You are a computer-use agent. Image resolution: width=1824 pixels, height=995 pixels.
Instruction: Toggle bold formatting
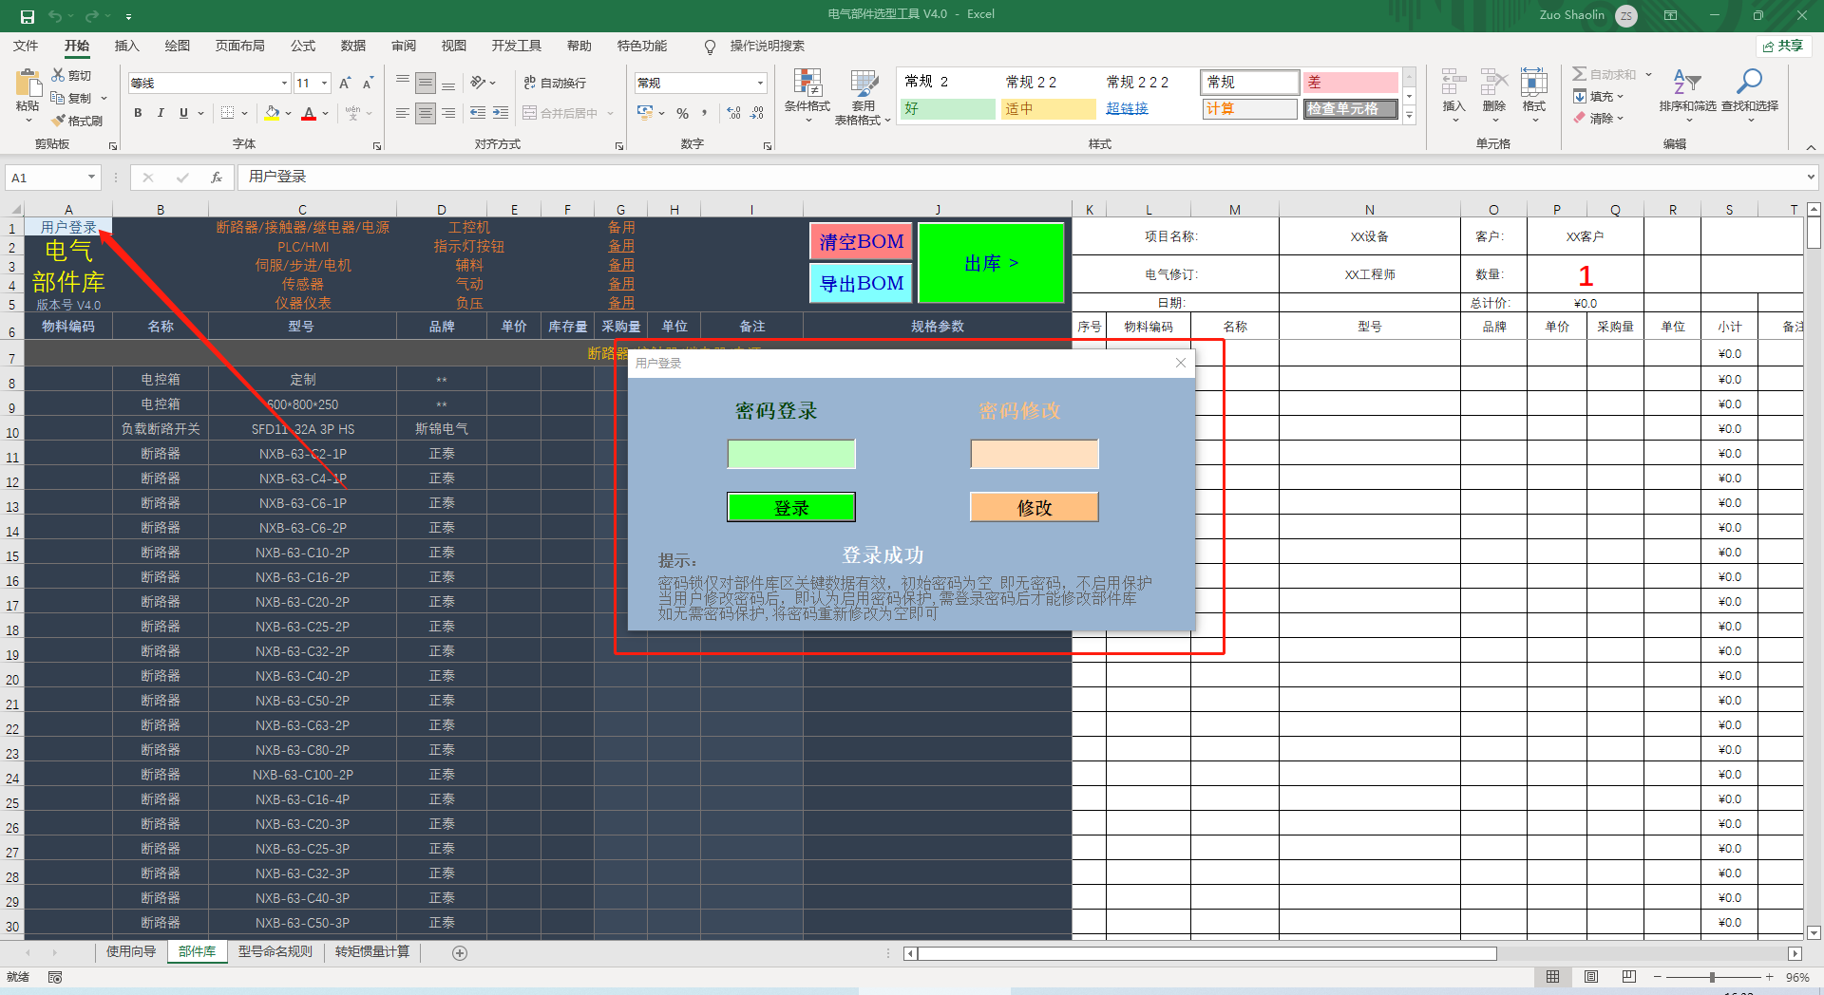(138, 113)
